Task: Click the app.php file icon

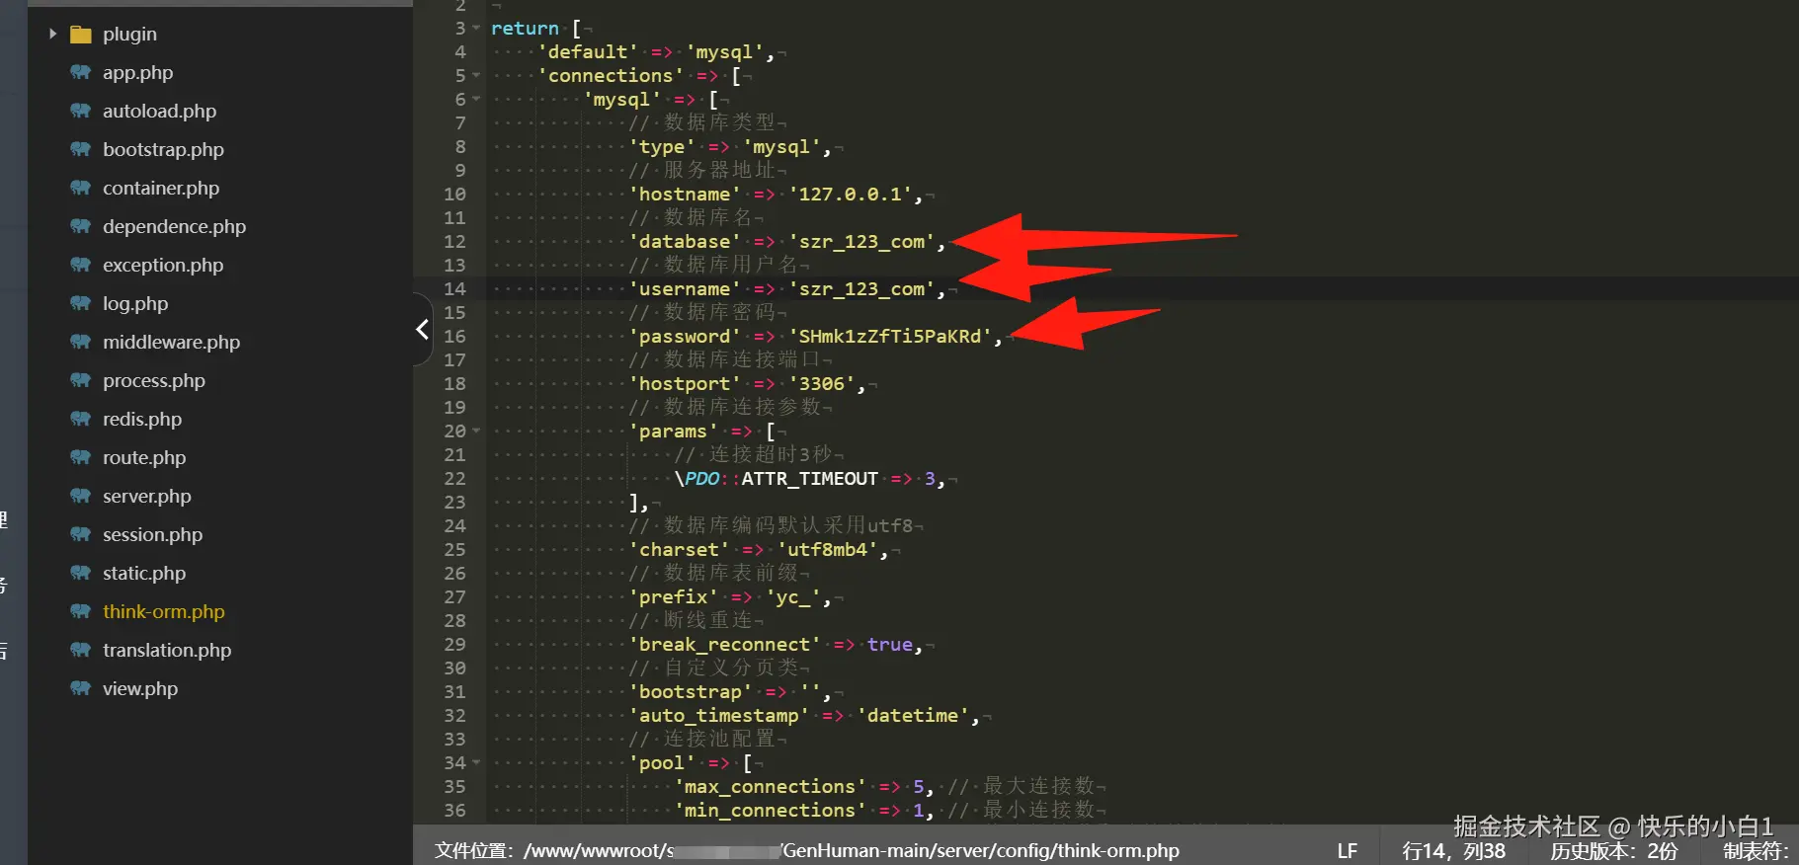Action: 81,72
